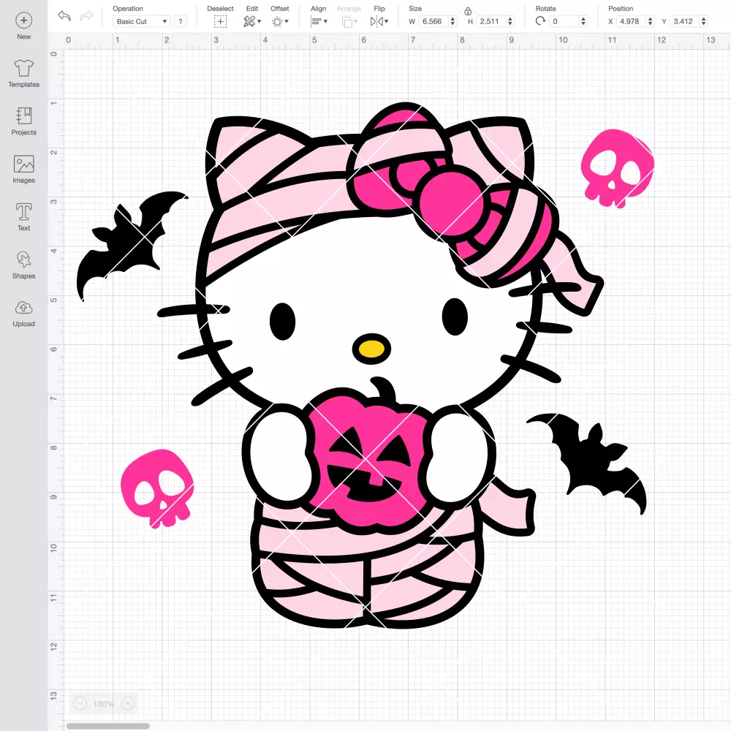The width and height of the screenshot is (731, 731).
Task: Click the Undo arrow
Action: [x=64, y=16]
